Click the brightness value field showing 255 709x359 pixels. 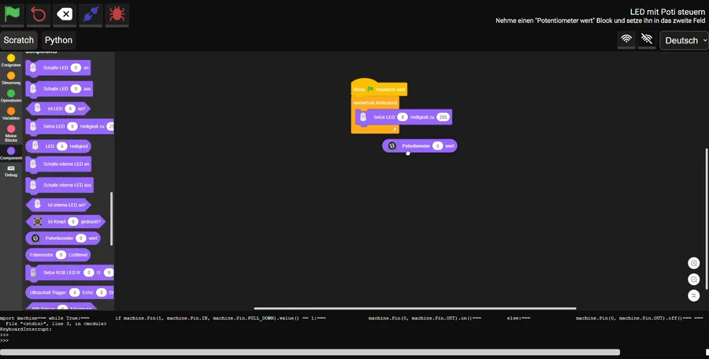[x=443, y=117]
